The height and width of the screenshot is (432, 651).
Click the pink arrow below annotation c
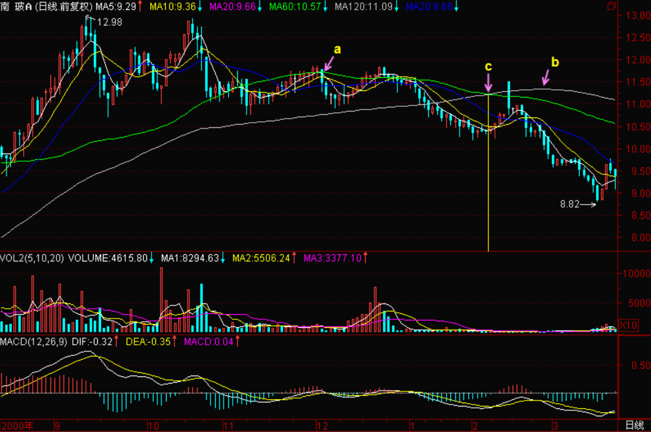488,83
